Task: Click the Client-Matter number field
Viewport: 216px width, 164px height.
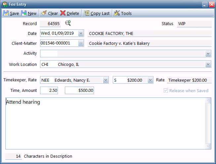Action: click(x=59, y=43)
